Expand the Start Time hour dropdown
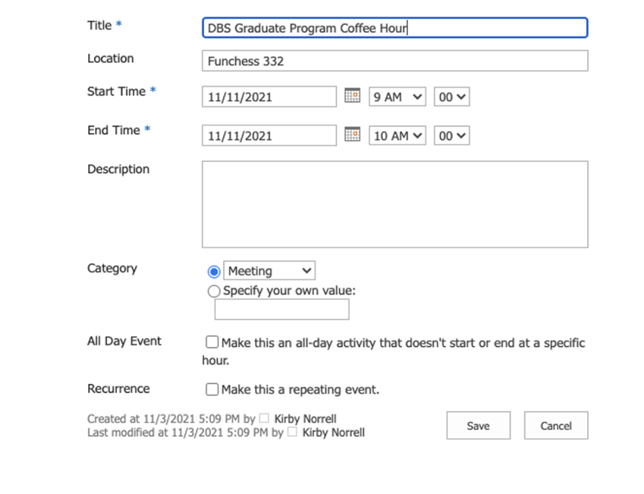644x494 pixels. [397, 97]
